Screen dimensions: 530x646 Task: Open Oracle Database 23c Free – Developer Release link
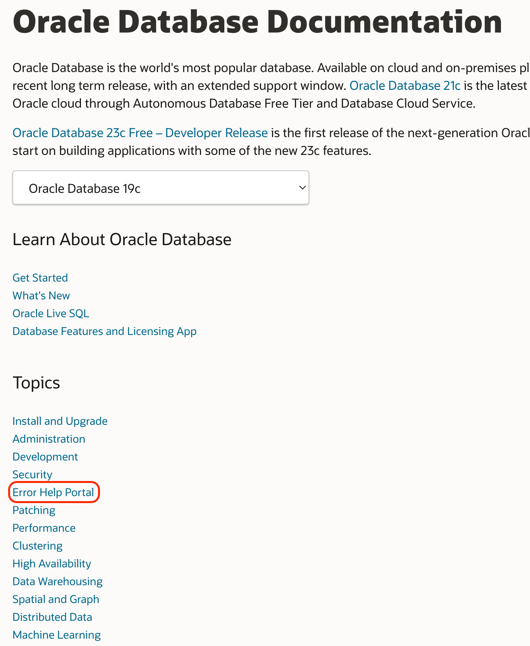tap(140, 133)
